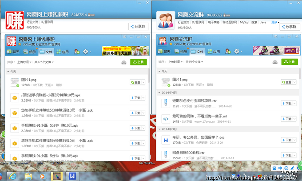This screenshot has width=302, height=181.
Task: Click 图片1.png thumbnail in 网赚网上赚钱兼职 window
Action: tap(15, 82)
